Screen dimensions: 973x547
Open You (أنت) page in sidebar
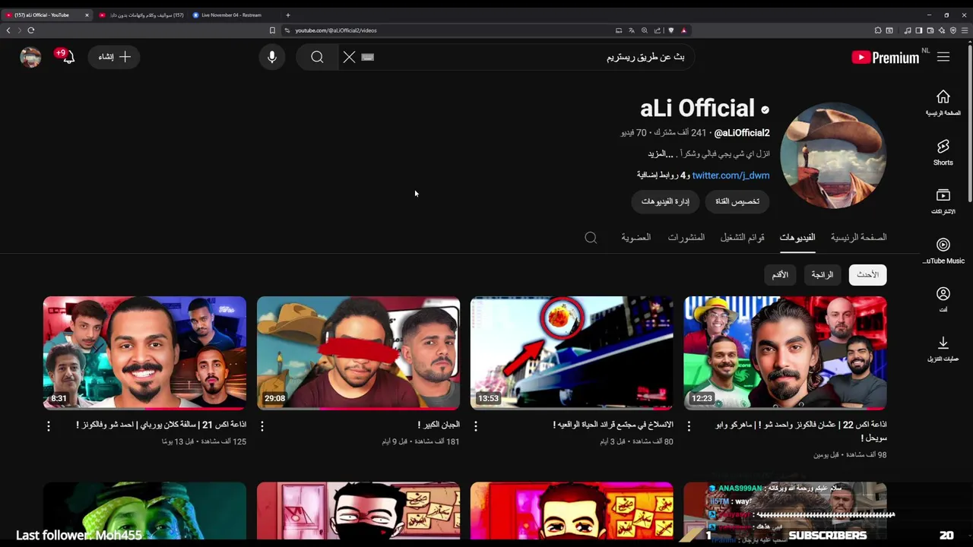click(943, 299)
